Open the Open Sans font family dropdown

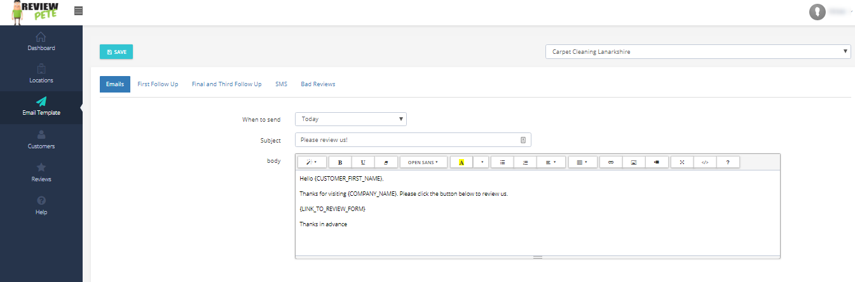(x=423, y=162)
